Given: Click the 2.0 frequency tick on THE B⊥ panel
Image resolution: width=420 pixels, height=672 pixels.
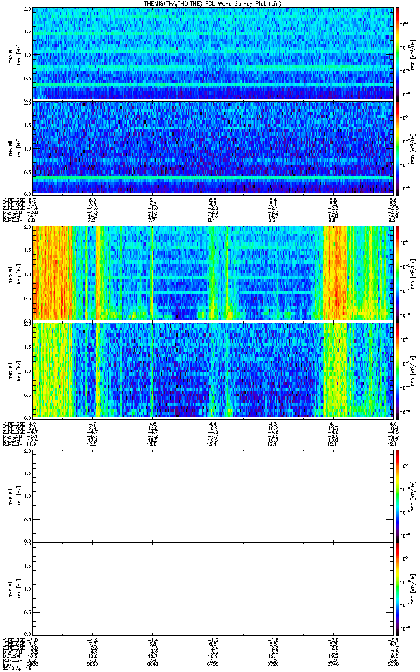Looking at the screenshot, I should tap(28, 451).
